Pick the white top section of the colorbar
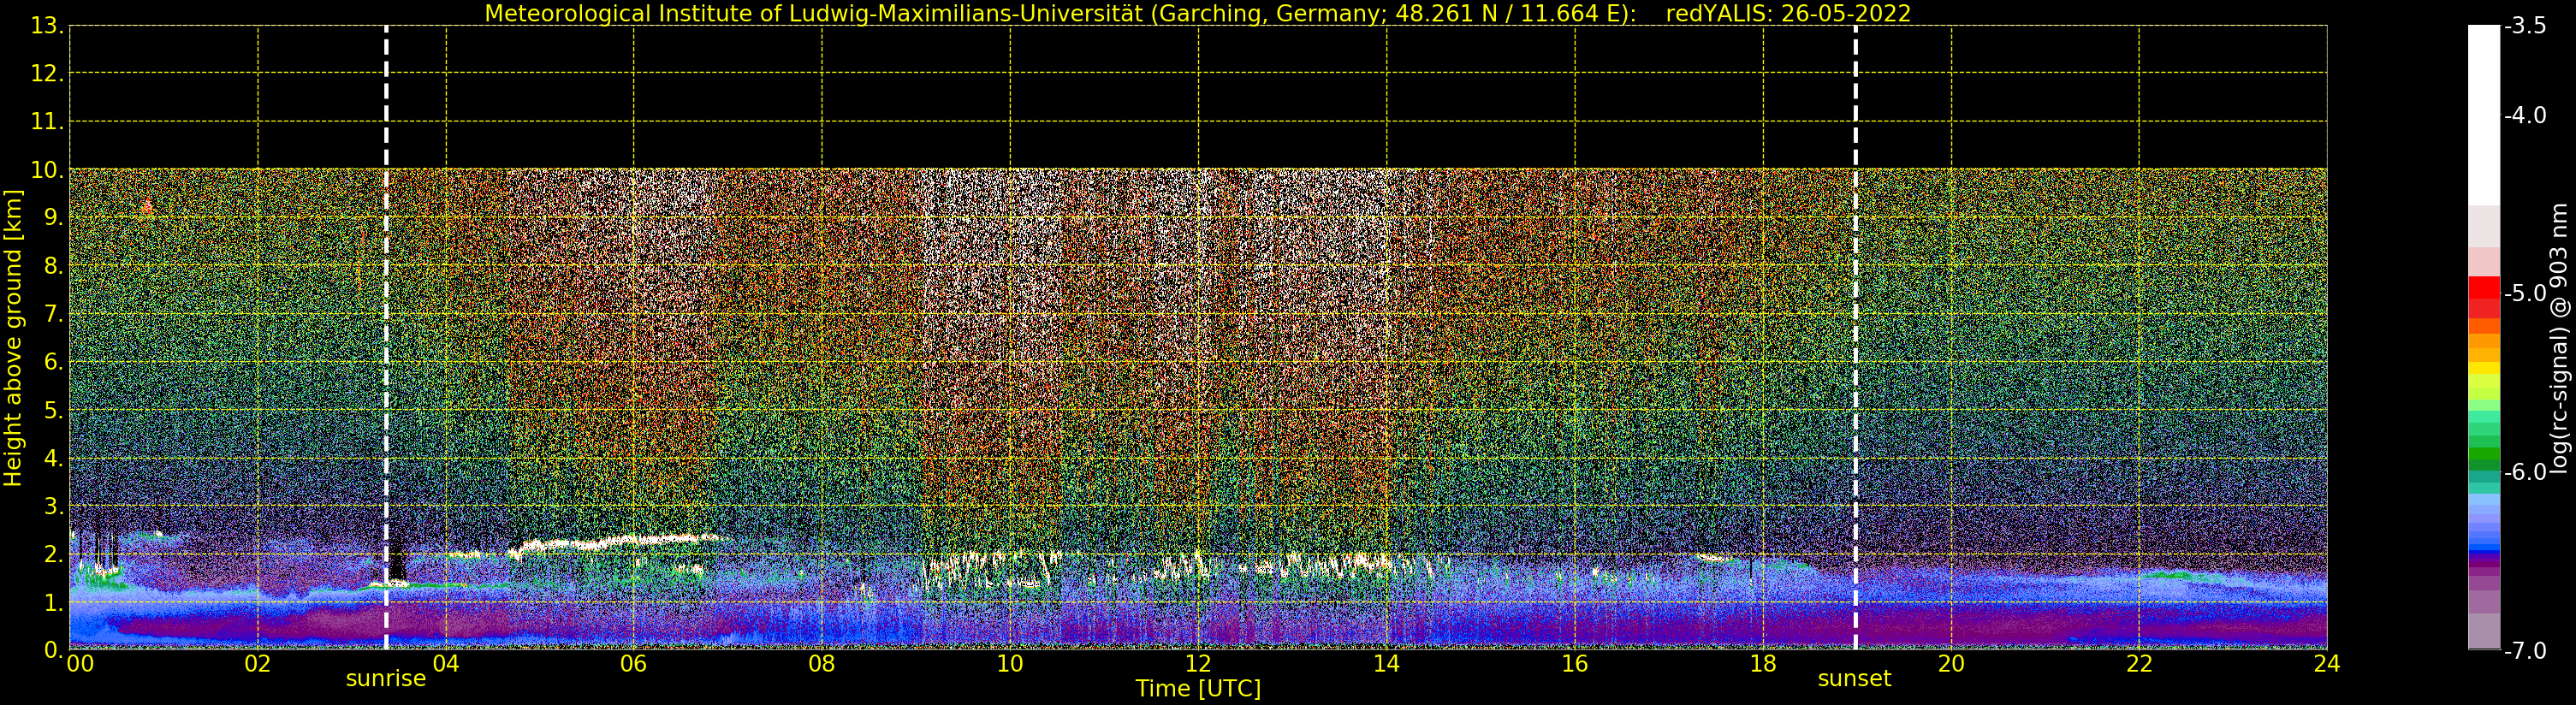The height and width of the screenshot is (705, 2576). coord(2484,115)
